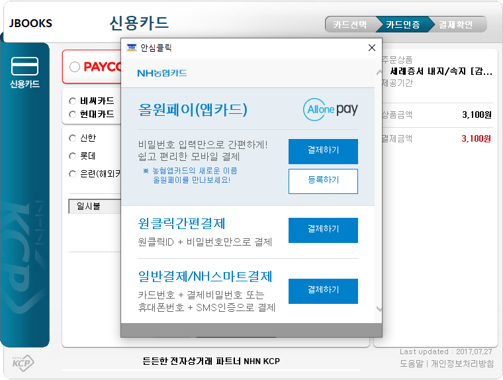This screenshot has height=380, width=503.
Task: Open the 도움말 link
Action: click(x=411, y=363)
